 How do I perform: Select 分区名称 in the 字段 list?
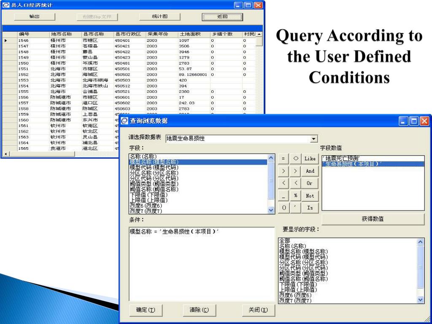pos(154,173)
